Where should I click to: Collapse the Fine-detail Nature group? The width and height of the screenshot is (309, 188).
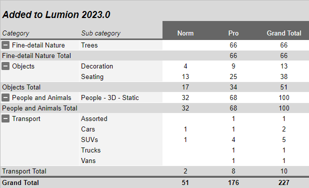tap(5, 45)
